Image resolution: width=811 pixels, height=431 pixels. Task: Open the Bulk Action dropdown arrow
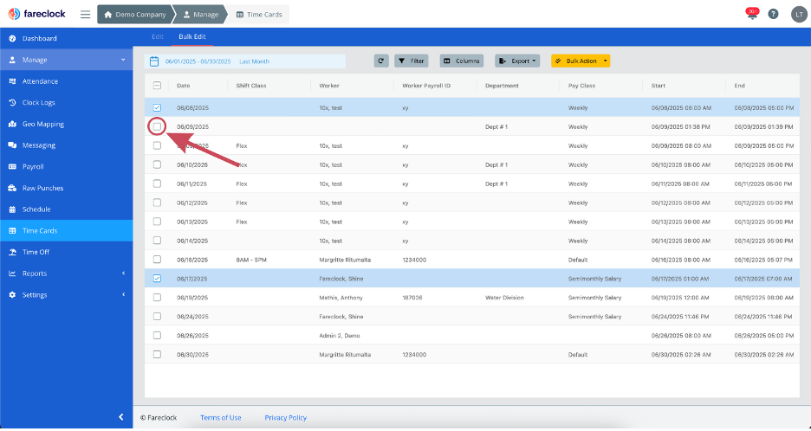pyautogui.click(x=605, y=61)
